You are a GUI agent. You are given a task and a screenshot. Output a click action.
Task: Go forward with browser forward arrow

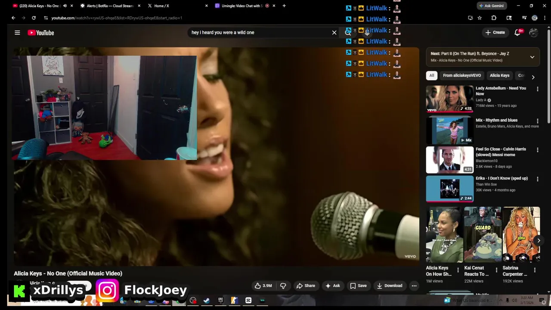23,18
